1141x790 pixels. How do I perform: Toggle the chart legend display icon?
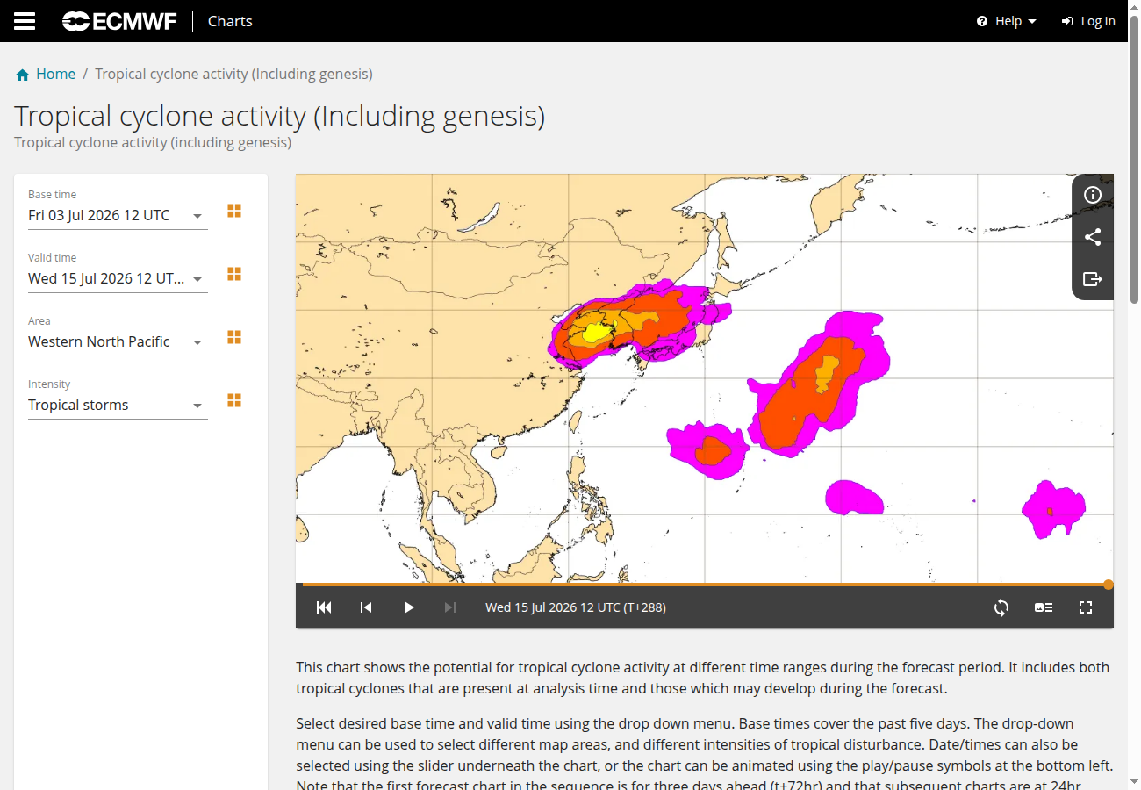(1044, 607)
